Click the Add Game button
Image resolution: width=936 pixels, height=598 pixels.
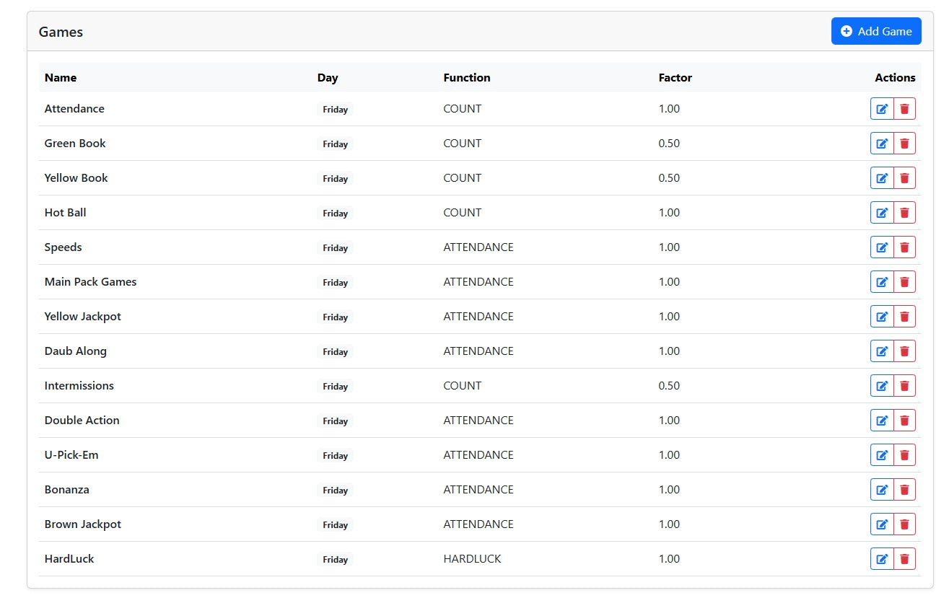tap(876, 31)
